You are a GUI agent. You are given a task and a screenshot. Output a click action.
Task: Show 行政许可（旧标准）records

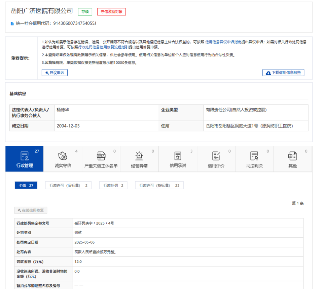(x=68, y=185)
